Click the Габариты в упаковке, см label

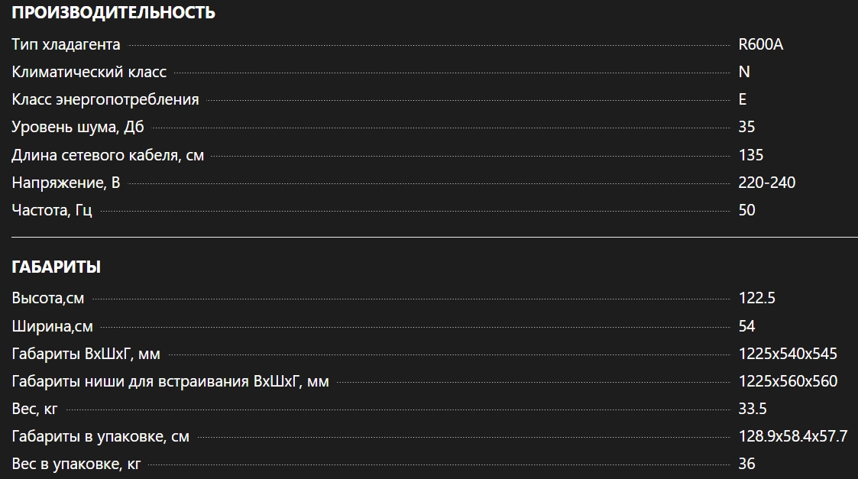[101, 437]
